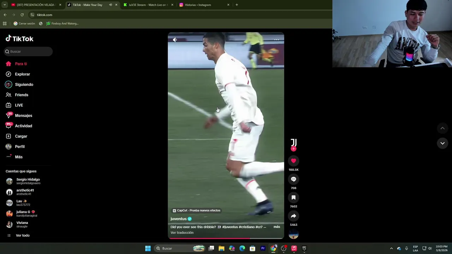Open Cerrar sesión bookmark

[x=24, y=24]
